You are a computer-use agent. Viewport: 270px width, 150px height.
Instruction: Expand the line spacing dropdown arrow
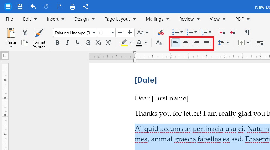click(228, 42)
